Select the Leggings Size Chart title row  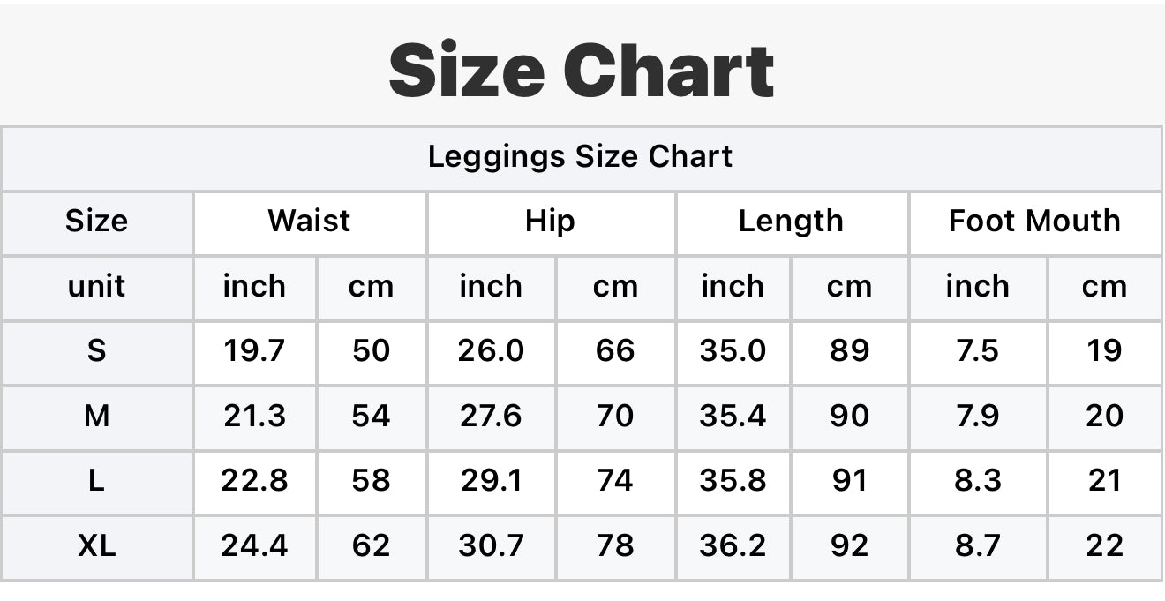click(x=581, y=157)
